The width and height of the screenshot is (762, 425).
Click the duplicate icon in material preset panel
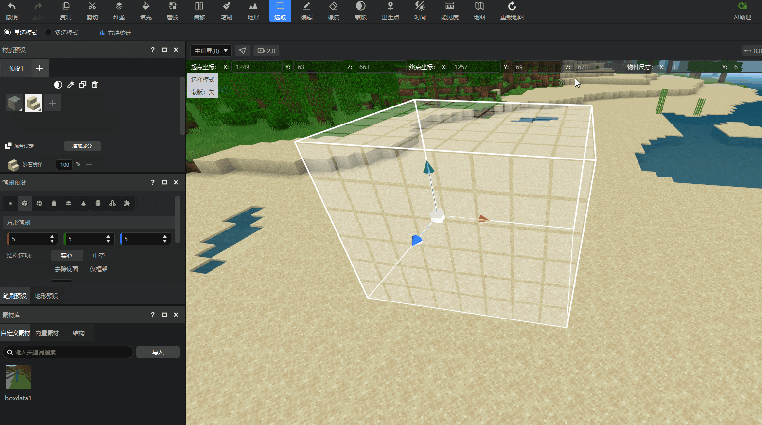click(83, 85)
